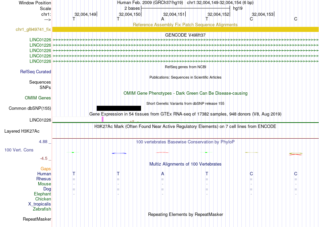
Task: Click position label 32,004,153
Action: 263,14
